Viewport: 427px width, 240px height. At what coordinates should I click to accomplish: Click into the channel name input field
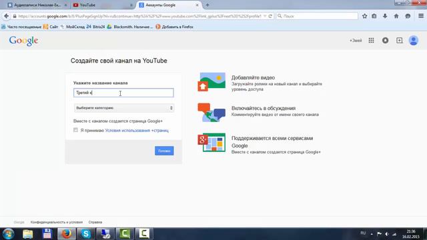click(x=123, y=93)
